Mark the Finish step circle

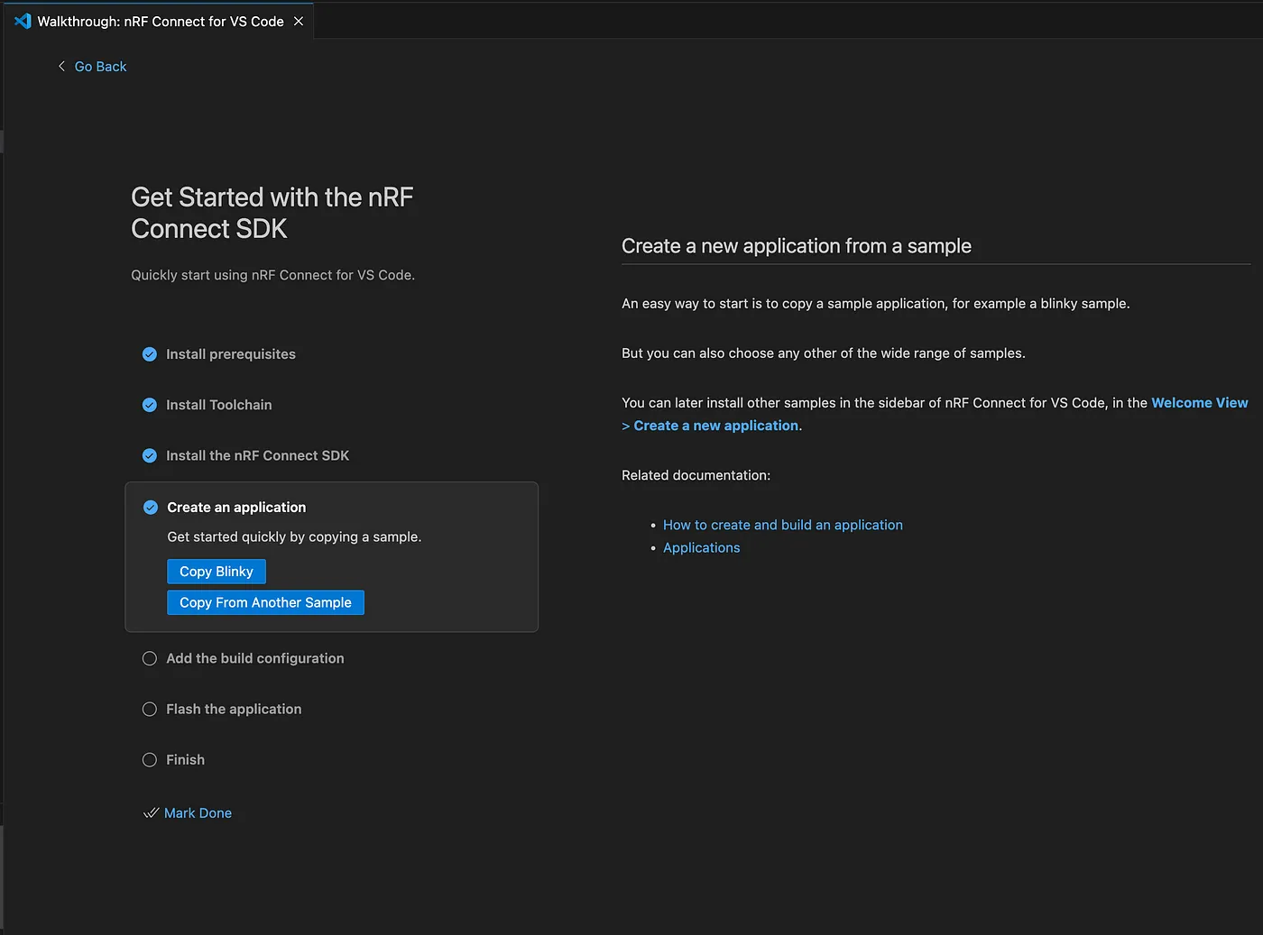tap(150, 760)
